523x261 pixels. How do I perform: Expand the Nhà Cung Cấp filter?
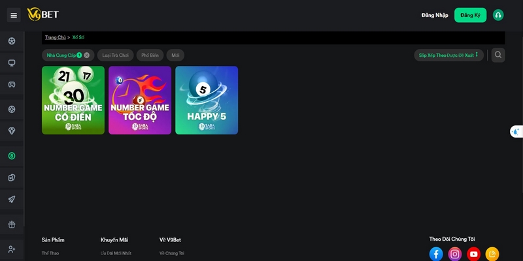(x=61, y=55)
